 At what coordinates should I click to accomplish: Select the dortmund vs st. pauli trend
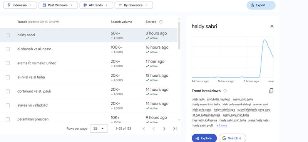tap(89, 91)
